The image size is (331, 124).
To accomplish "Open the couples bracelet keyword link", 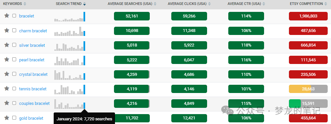I will click(34, 104).
